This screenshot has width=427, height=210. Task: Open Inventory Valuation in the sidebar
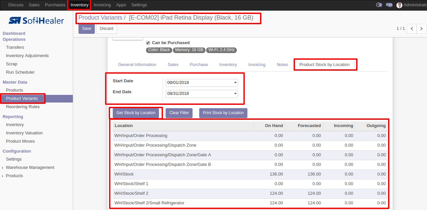click(24, 133)
